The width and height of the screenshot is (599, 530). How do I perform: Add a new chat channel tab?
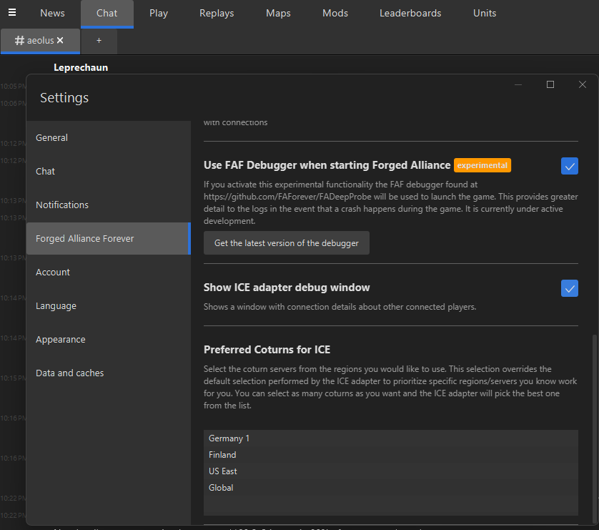tap(99, 41)
